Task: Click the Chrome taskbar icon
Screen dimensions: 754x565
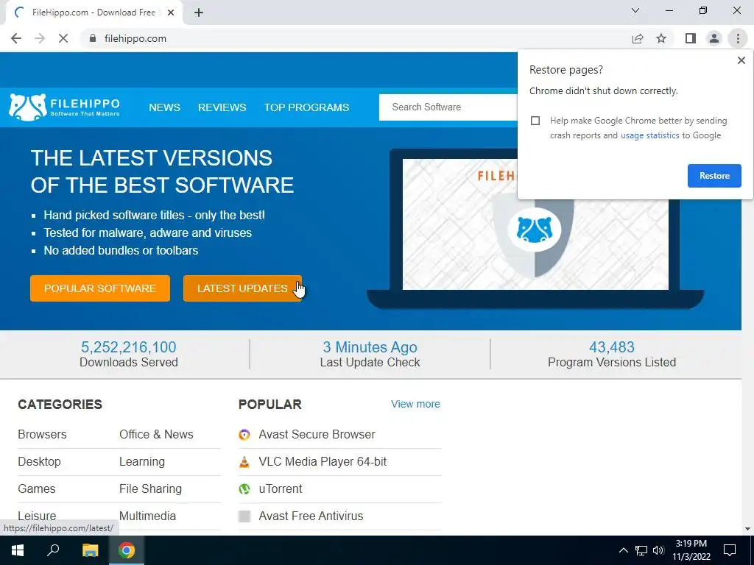Action: pos(127,550)
